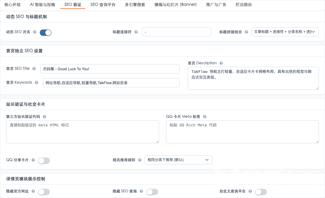Show help for QQ 卡片 Meta 标签

205,117
